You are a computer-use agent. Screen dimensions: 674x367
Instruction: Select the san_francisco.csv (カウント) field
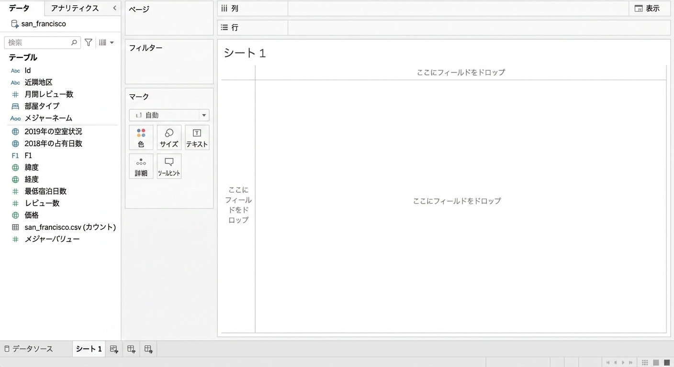pos(70,227)
